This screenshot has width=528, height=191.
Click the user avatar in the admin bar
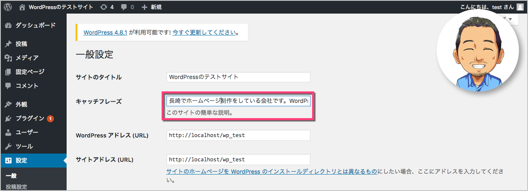coord(520,7)
